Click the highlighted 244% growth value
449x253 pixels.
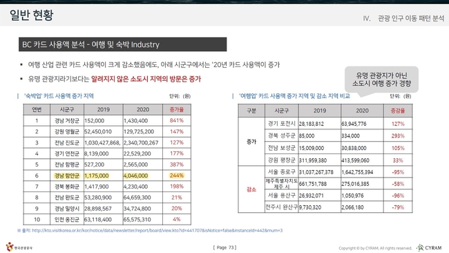(x=177, y=176)
